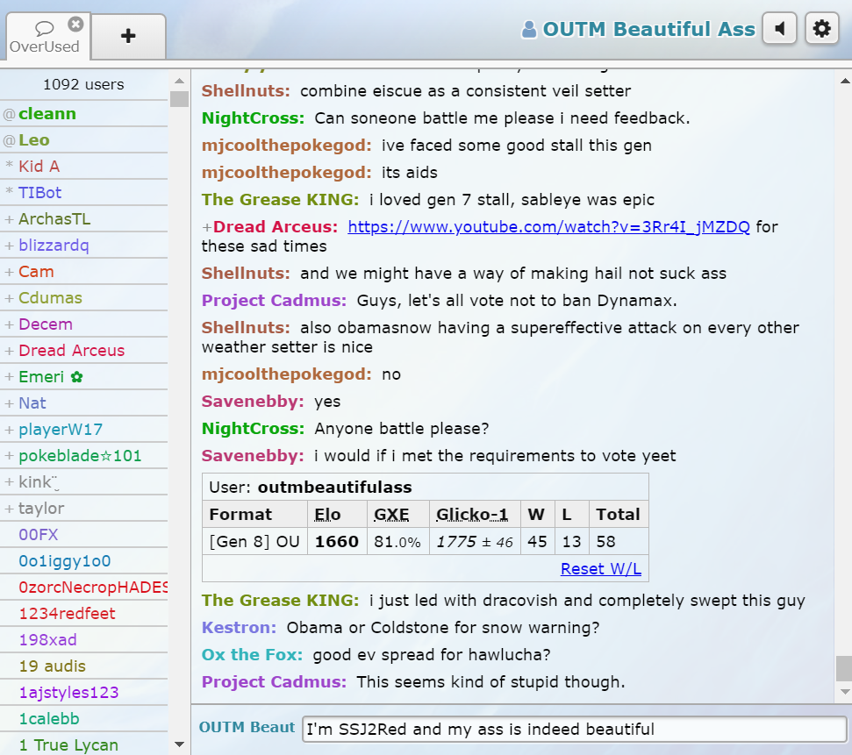Open Leo's profile from user list

point(34,140)
